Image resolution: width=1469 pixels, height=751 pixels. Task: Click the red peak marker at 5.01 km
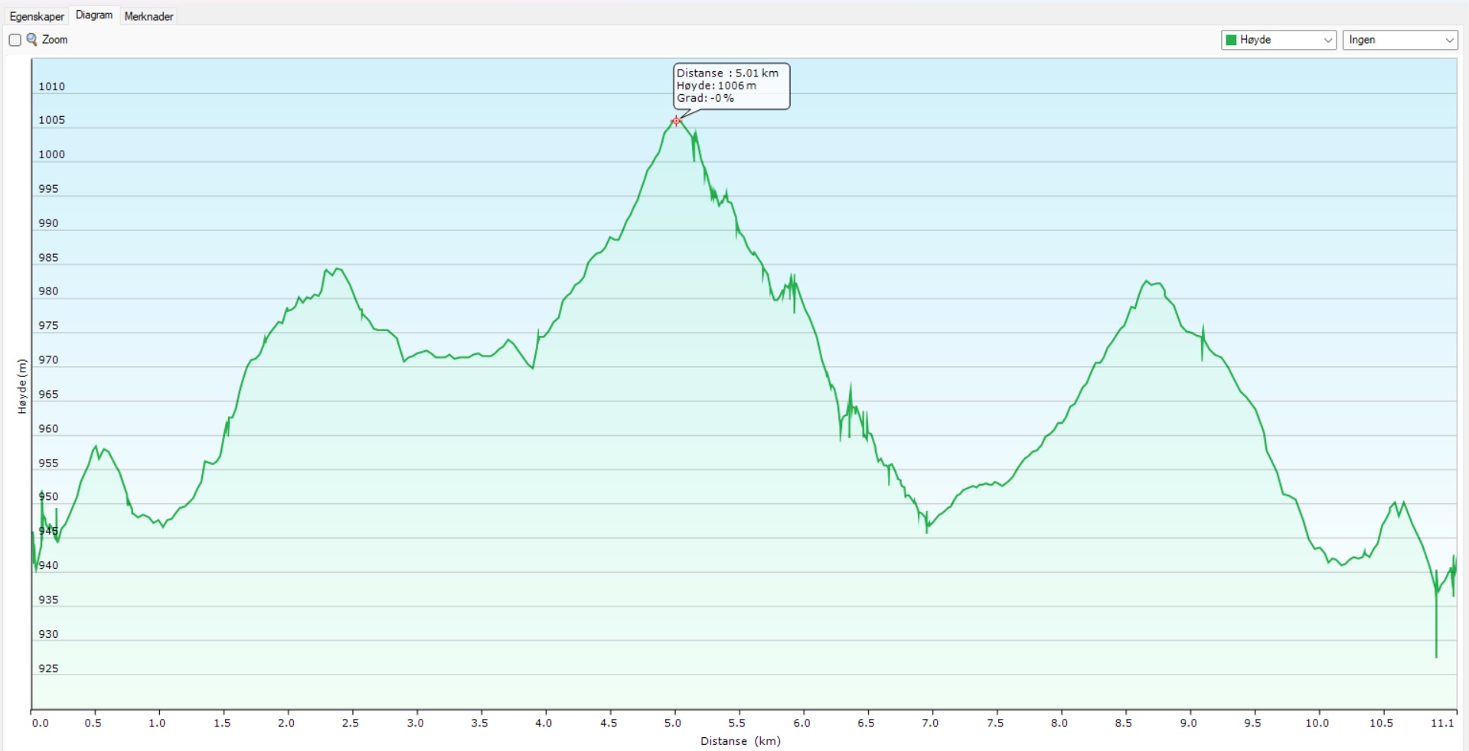[676, 121]
